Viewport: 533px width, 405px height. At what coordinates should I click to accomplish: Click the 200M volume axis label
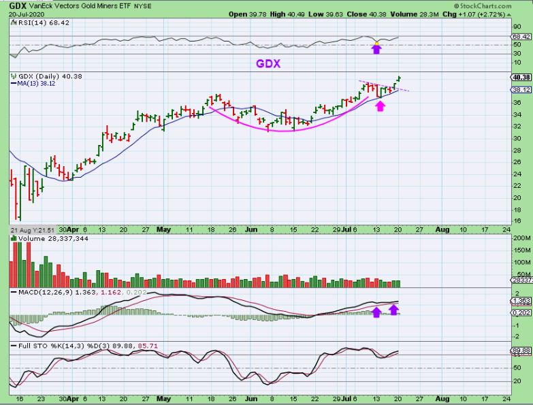[522, 238]
